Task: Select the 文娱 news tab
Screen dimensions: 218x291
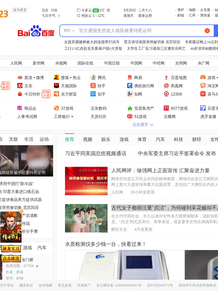Action: [x=13, y=139]
